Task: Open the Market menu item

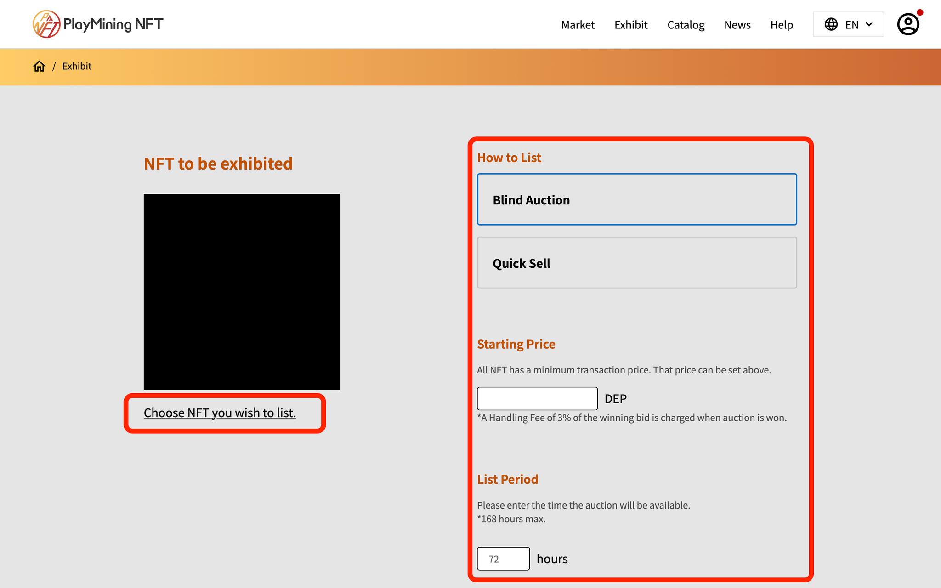Action: 578,25
